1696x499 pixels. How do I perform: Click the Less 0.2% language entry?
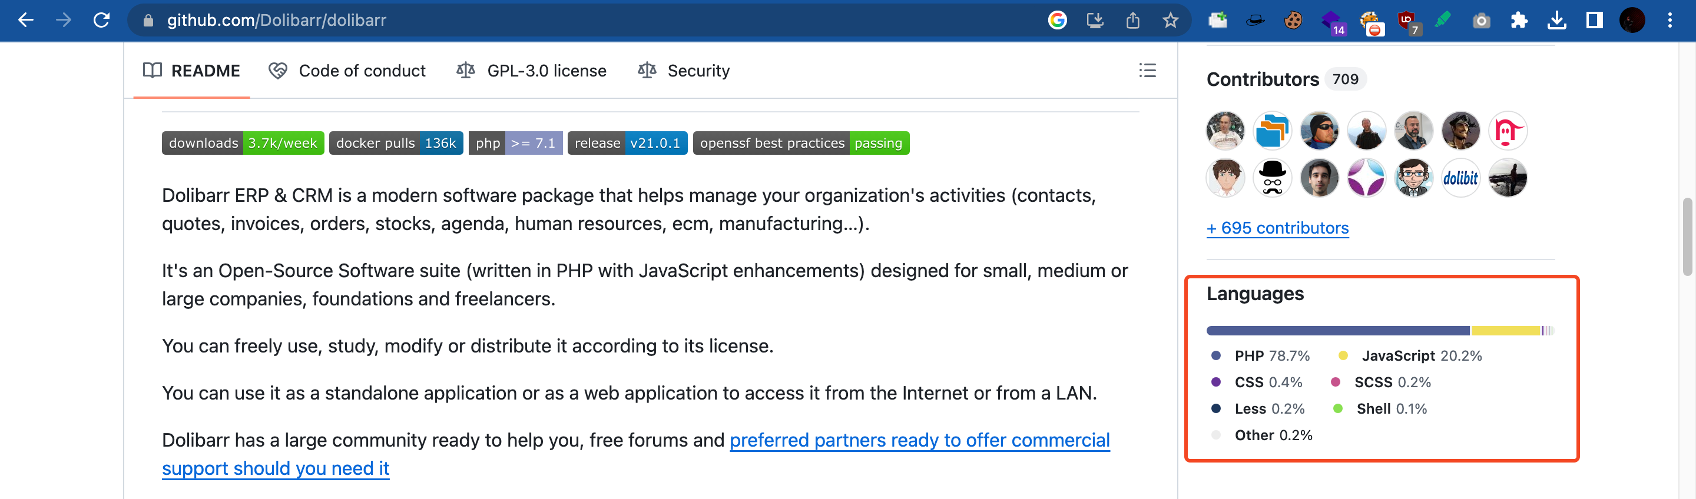coord(1258,409)
